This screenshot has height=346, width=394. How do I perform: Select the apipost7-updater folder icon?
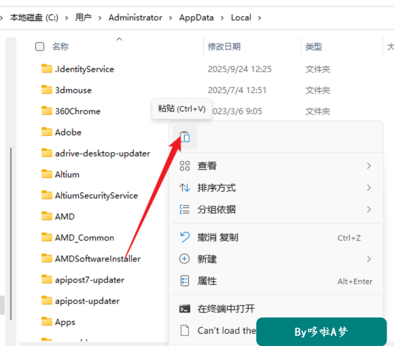[47, 279]
